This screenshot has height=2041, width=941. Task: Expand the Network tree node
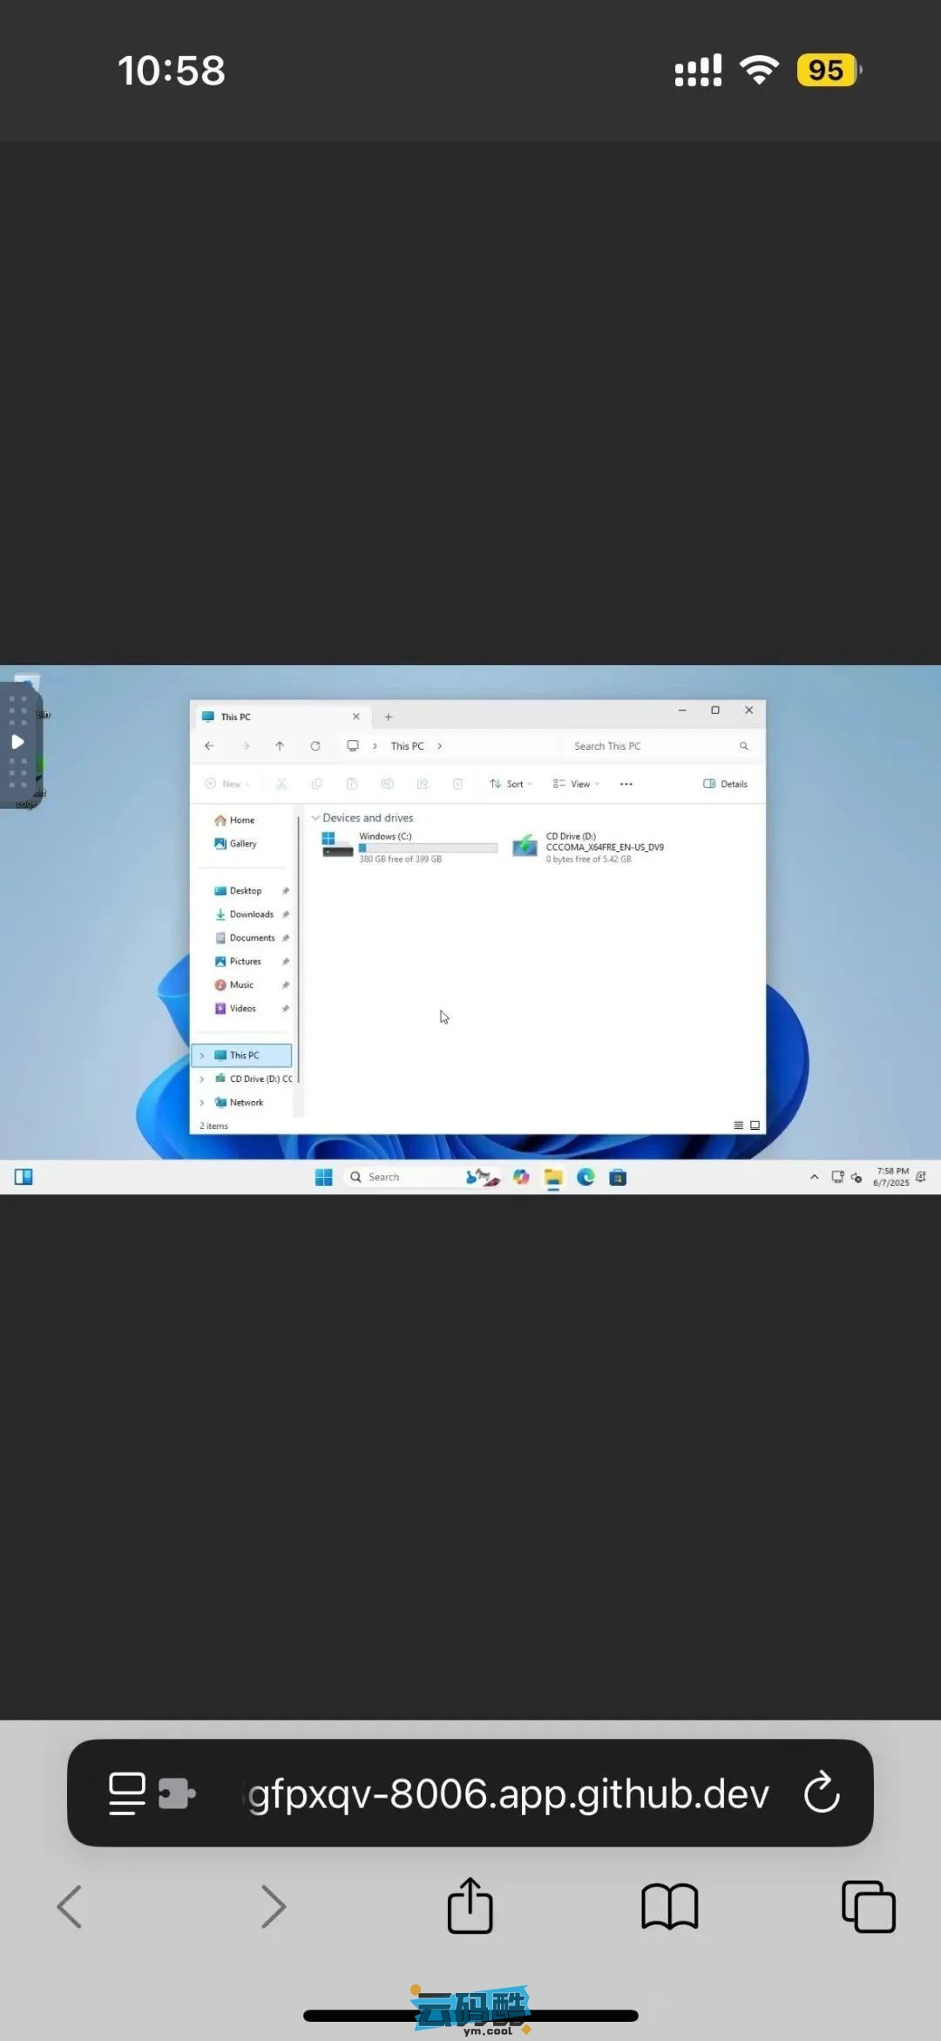point(202,1103)
